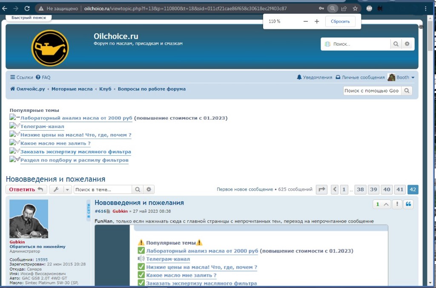Open the topic tools wrench dropdown
This screenshot has height=288, width=436.
click(60, 189)
